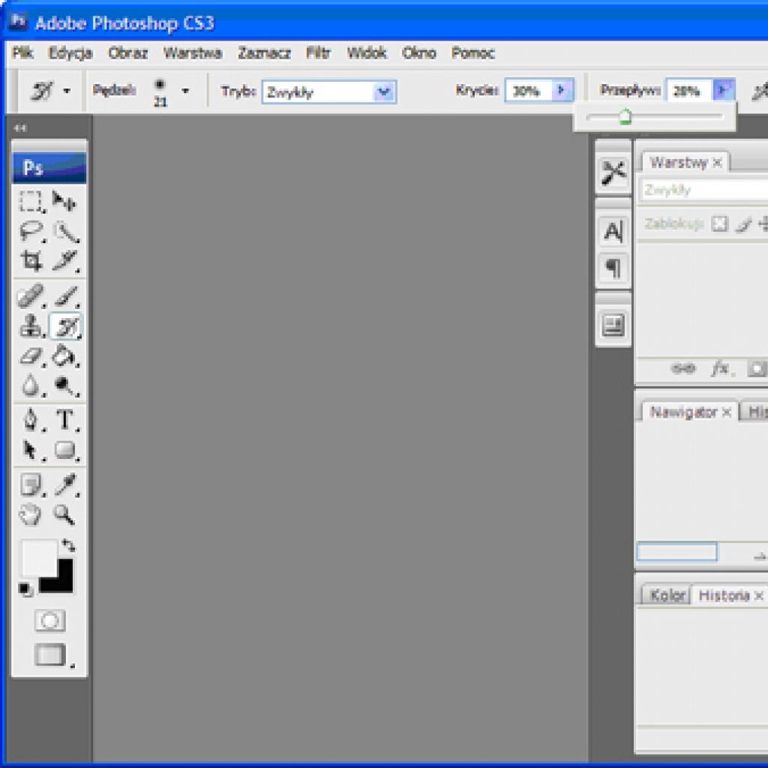768x768 pixels.
Task: Open the Pomoc menu
Action: pyautogui.click(x=473, y=53)
